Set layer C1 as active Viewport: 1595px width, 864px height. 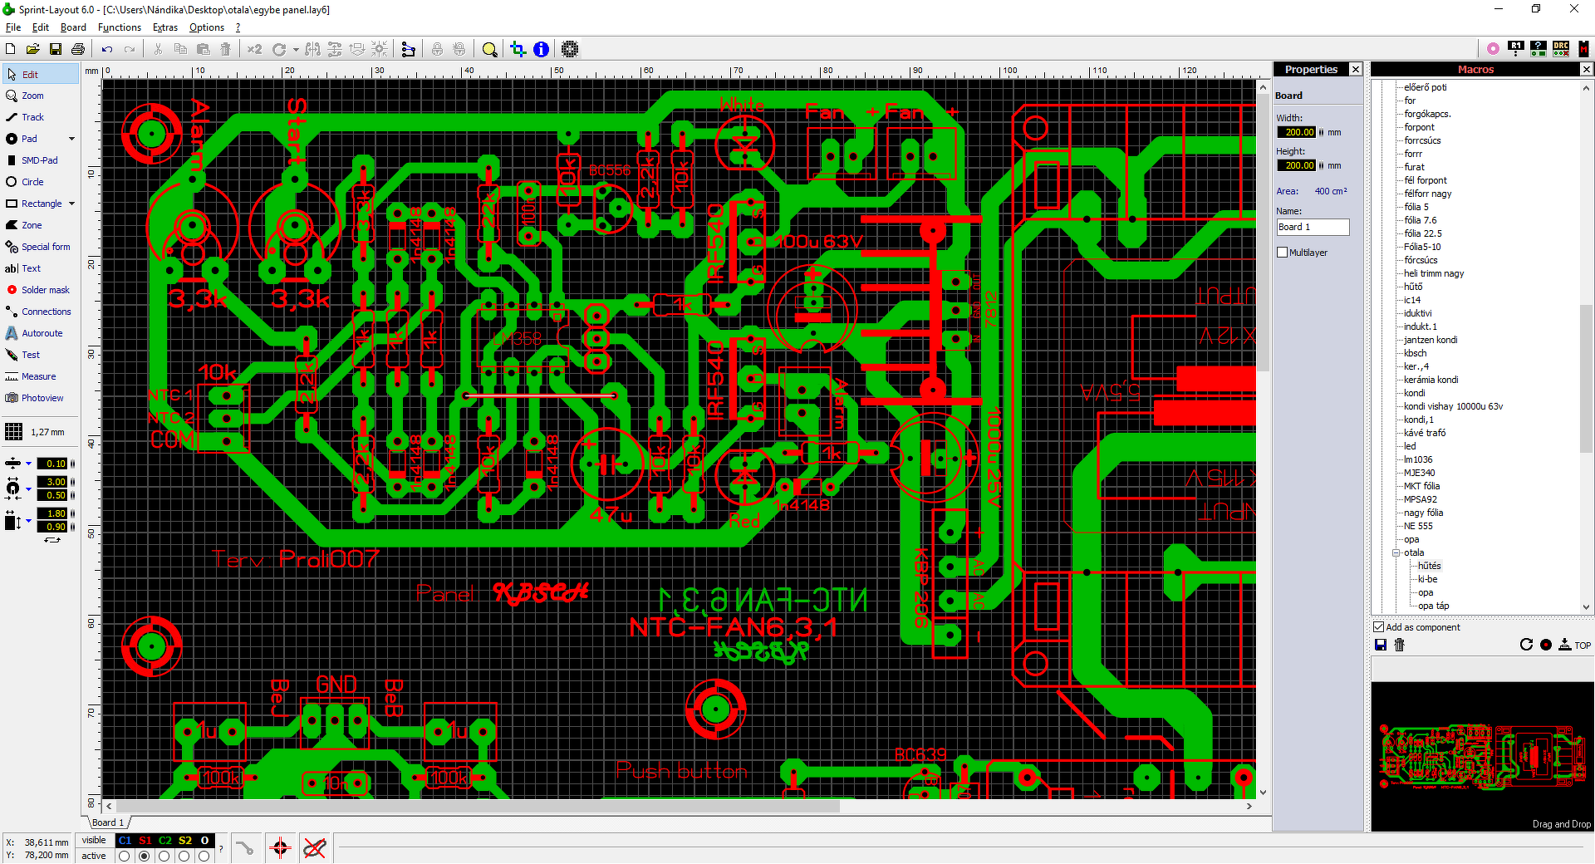[125, 856]
